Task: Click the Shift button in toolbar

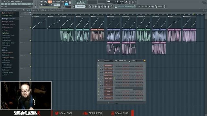Action: [x=146, y=6]
